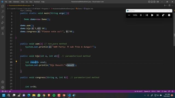The width and height of the screenshot is (175, 98).
Task: Click the Run CodeLens link above main
Action: [x=22, y=11]
